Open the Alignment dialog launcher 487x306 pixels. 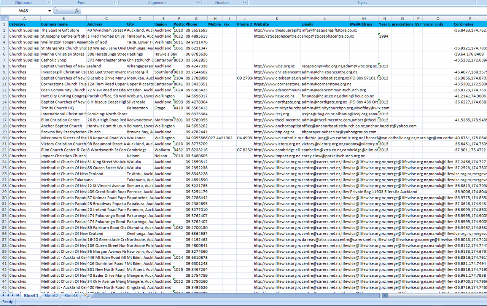click(199, 3)
